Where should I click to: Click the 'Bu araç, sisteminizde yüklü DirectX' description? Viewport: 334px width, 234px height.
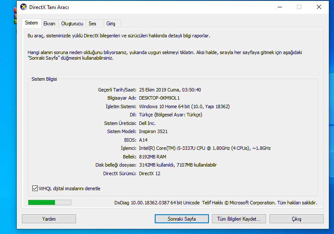[119, 36]
